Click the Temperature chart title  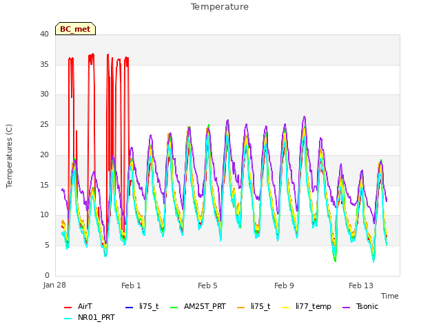coord(220,7)
